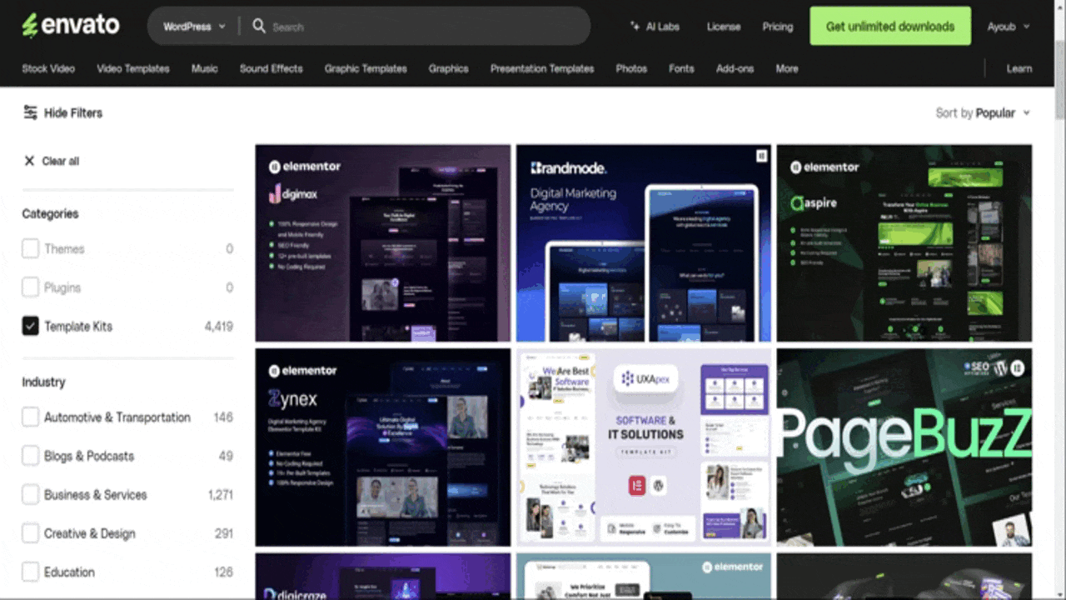Hide the filters sidebar

click(62, 112)
